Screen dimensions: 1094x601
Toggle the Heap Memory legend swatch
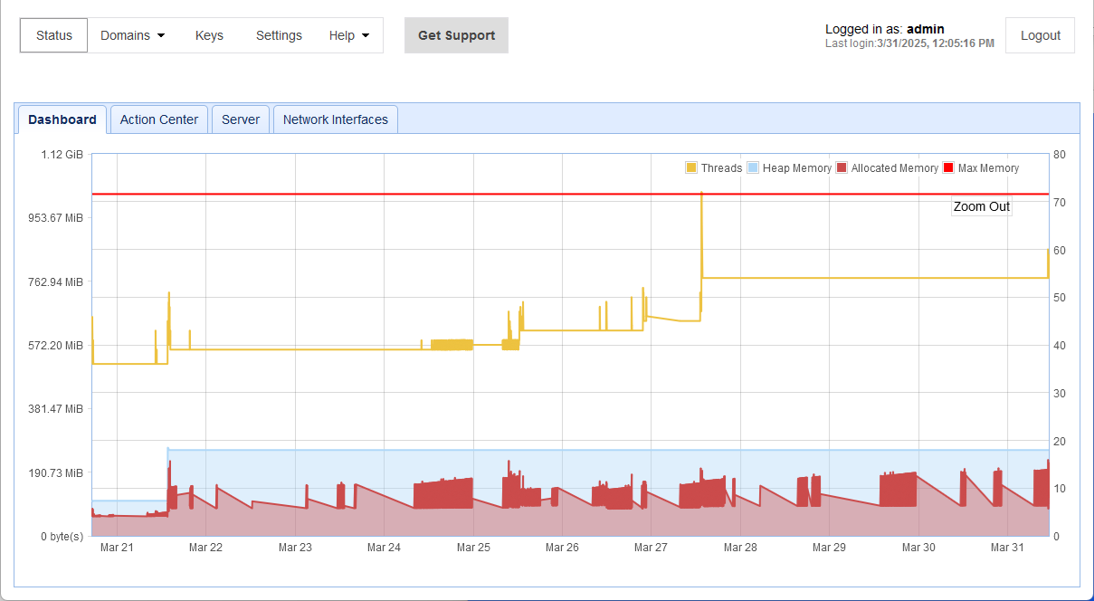tap(753, 168)
